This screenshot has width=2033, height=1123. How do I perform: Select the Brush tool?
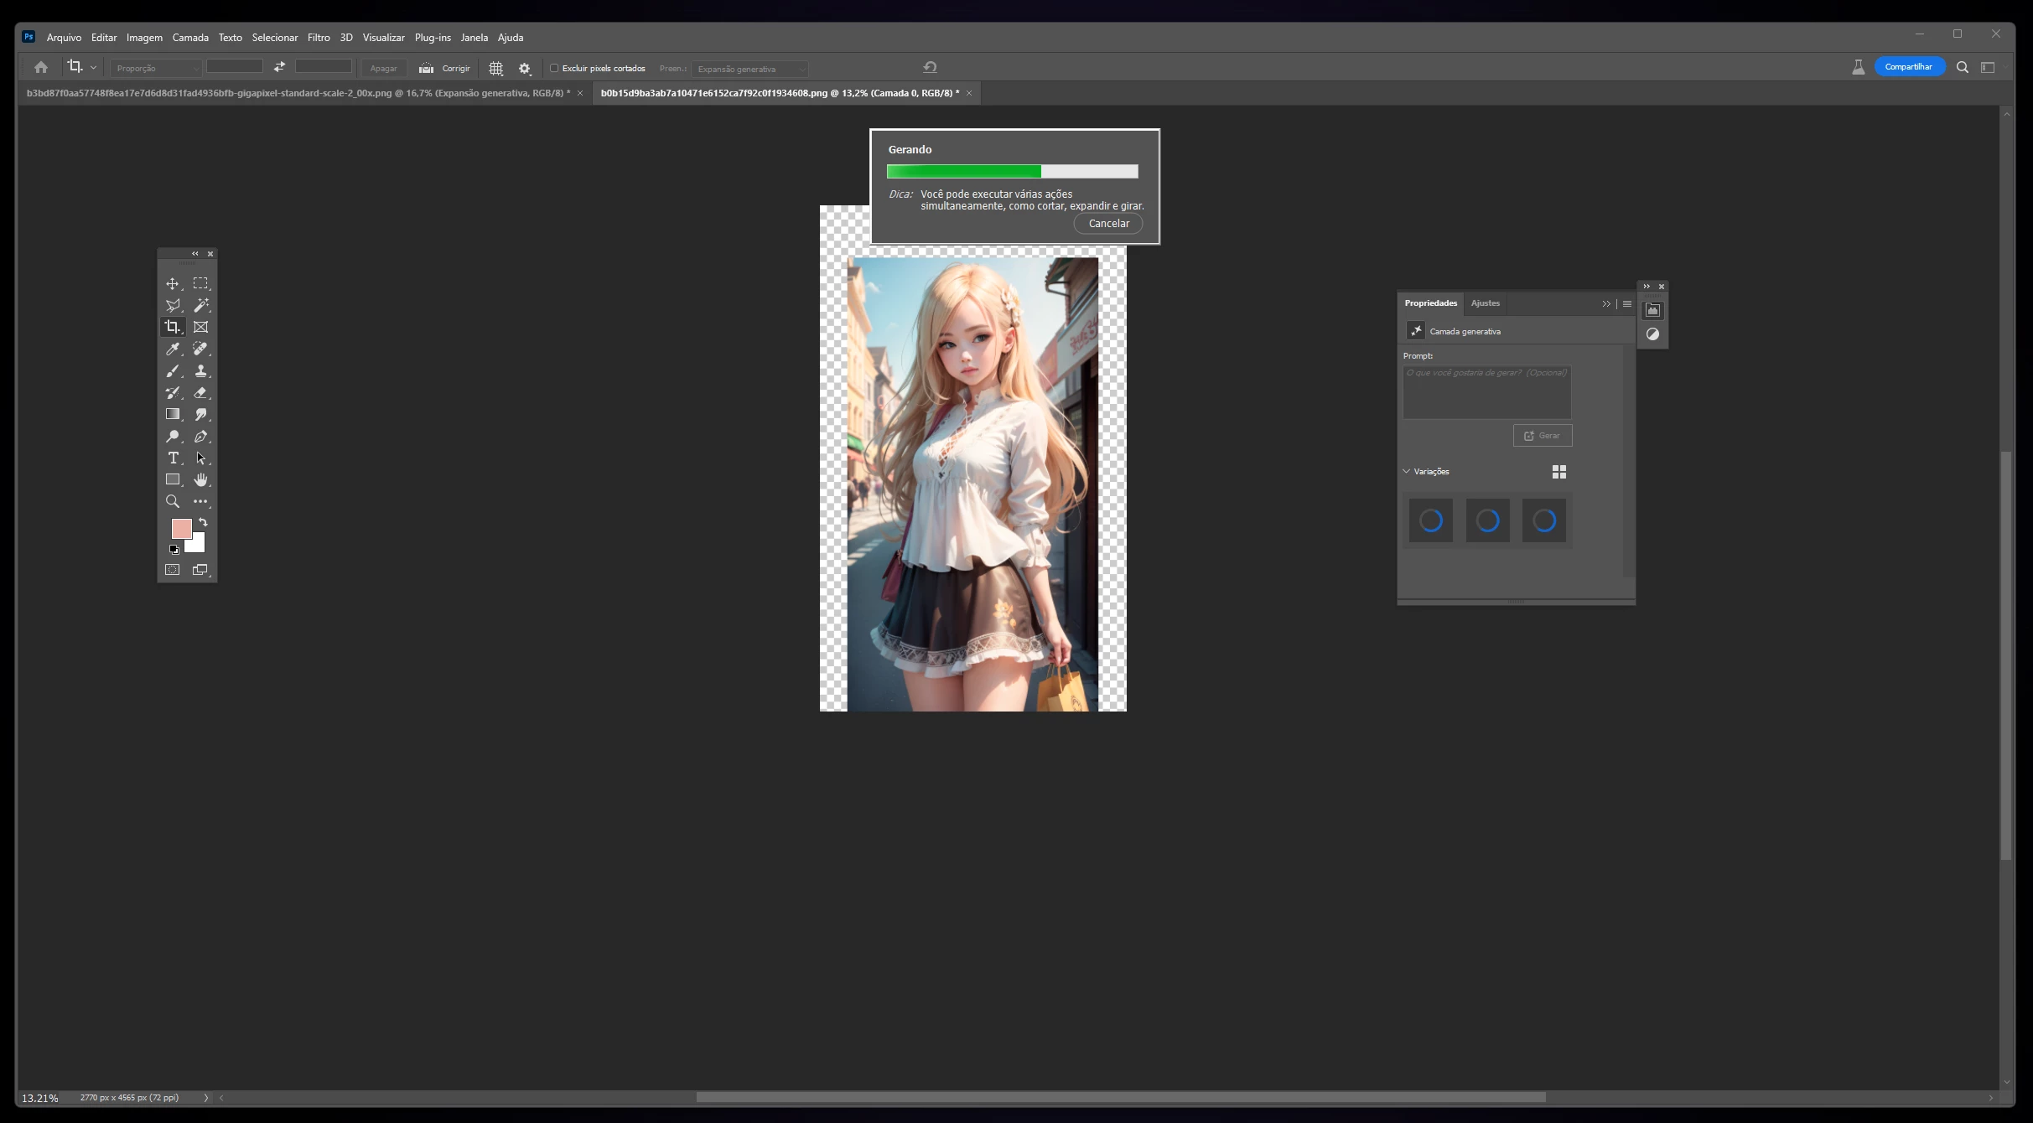pyautogui.click(x=172, y=370)
